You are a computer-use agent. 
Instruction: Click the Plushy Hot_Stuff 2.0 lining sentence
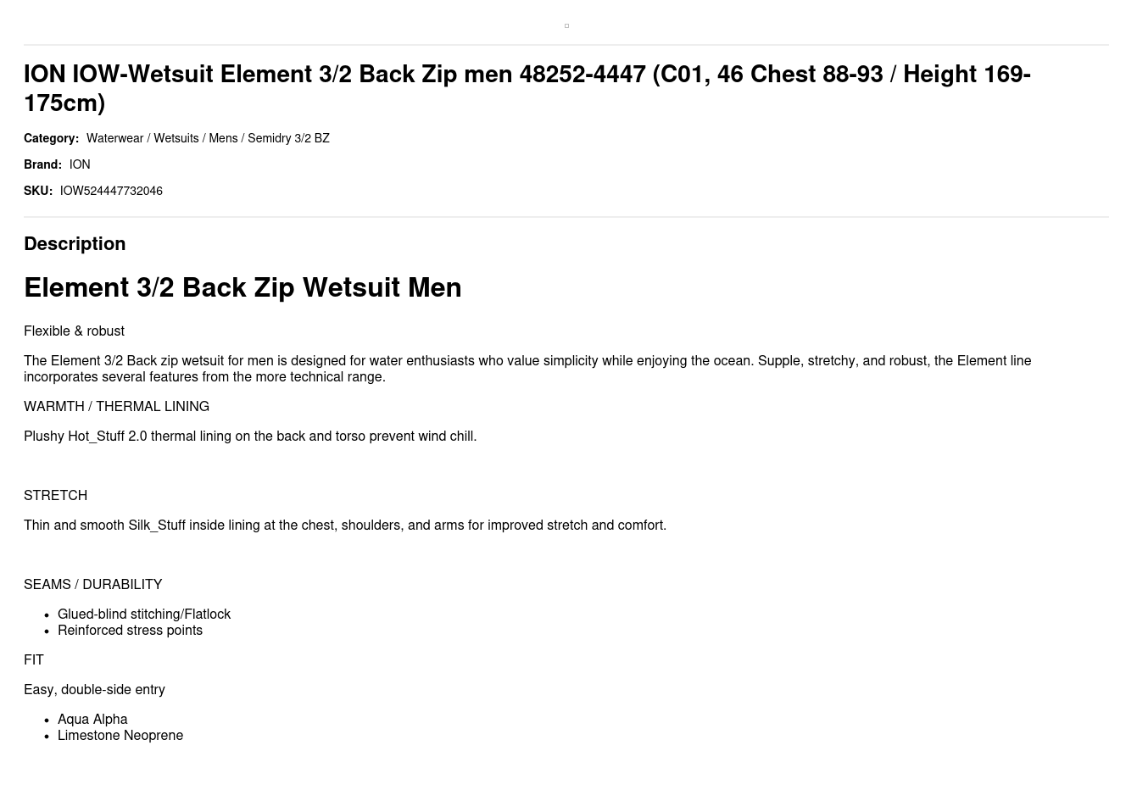(250, 437)
